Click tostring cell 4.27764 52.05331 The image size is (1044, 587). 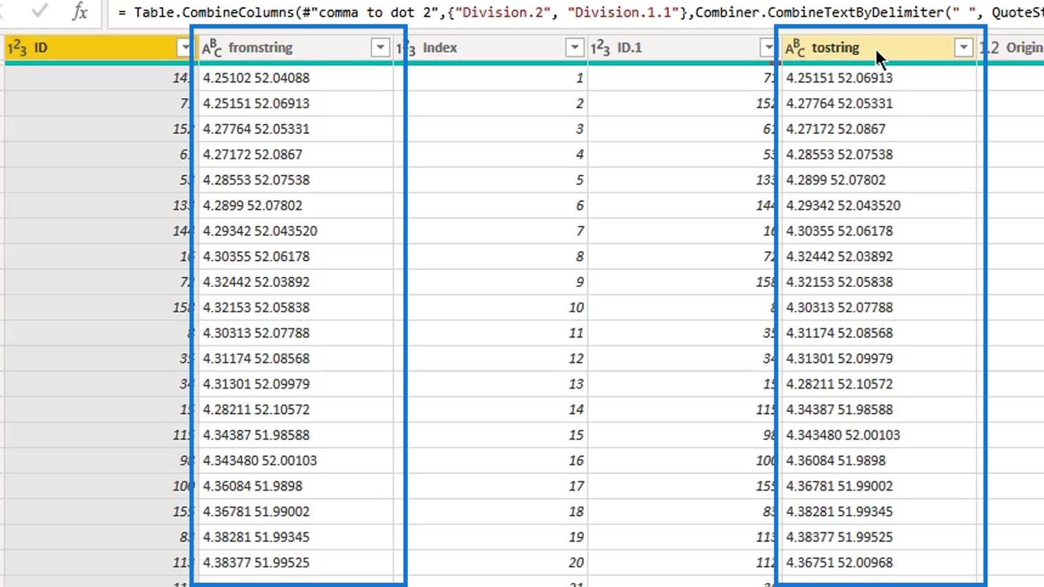pos(878,104)
